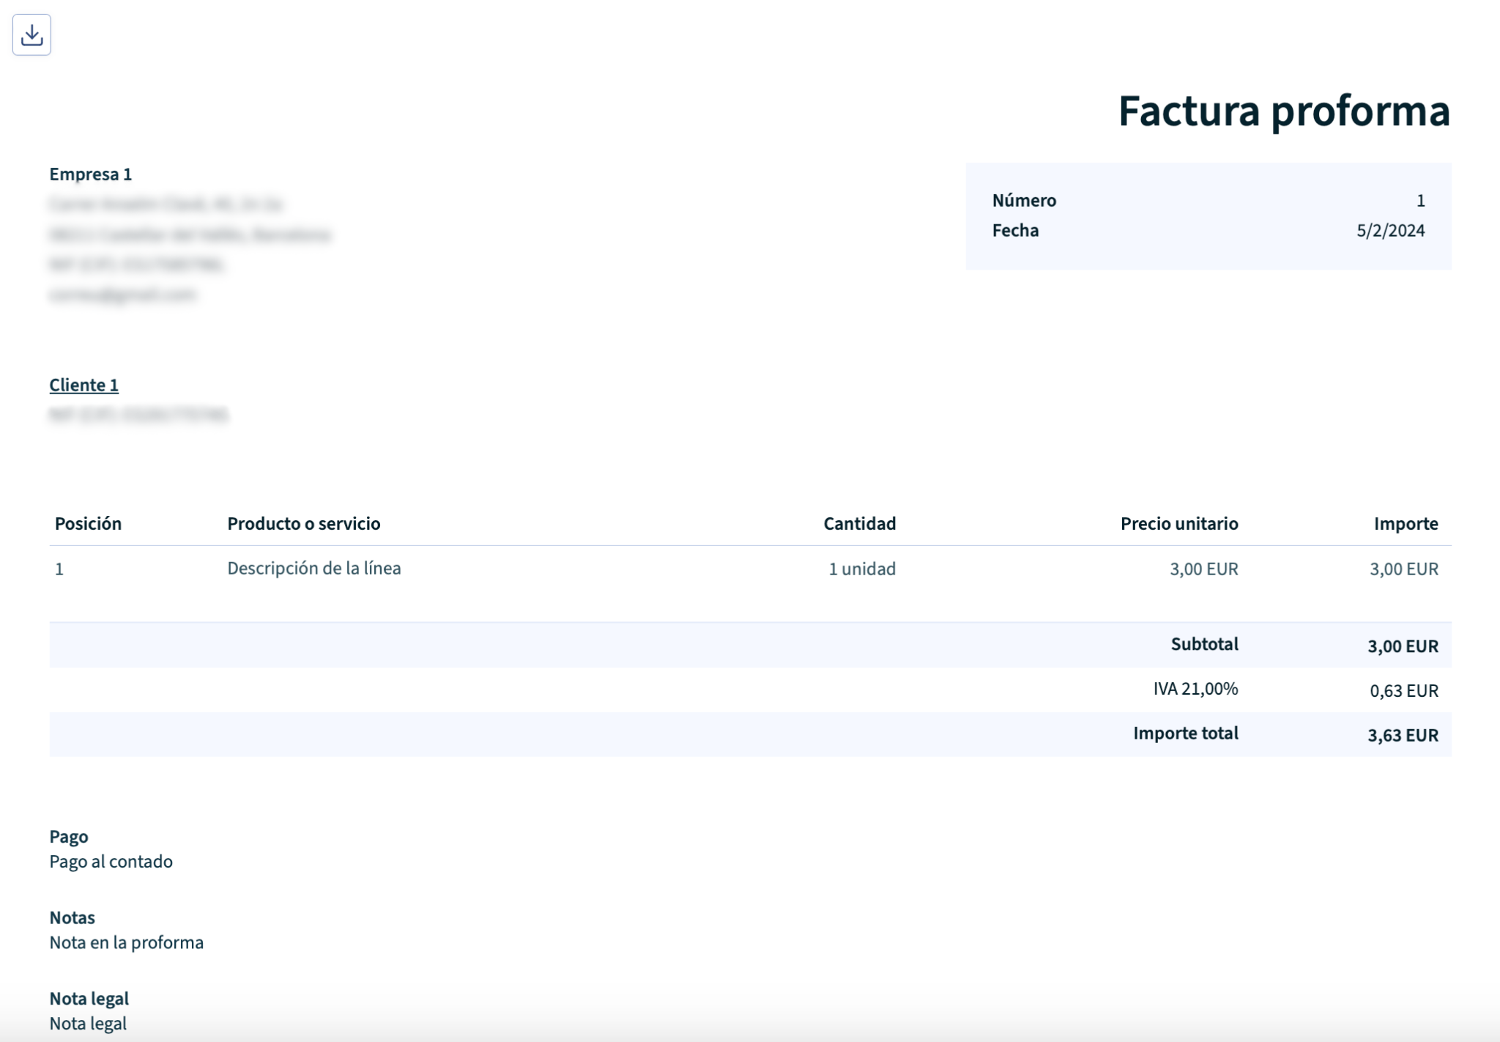The height and width of the screenshot is (1042, 1500).
Task: Click the Producto o servicio column header
Action: tap(303, 523)
